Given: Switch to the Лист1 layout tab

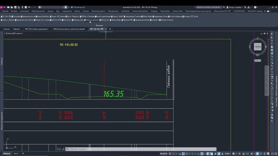Looking at the screenshot, I should click(16, 153).
